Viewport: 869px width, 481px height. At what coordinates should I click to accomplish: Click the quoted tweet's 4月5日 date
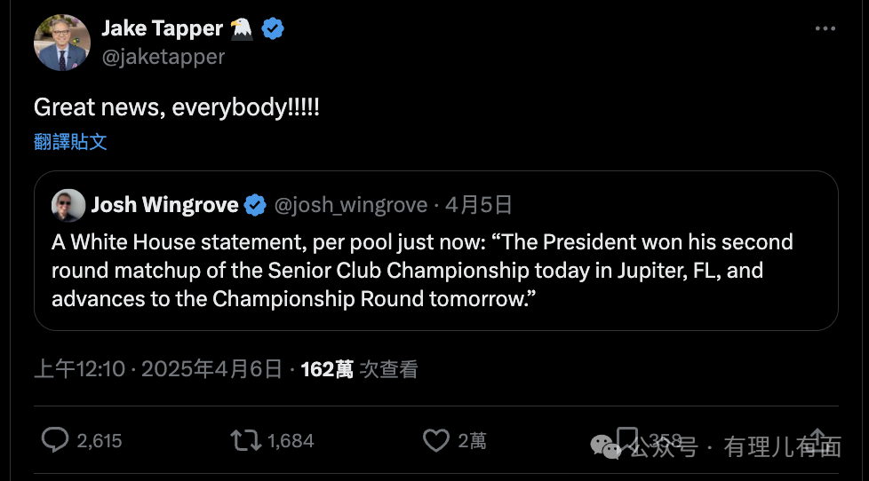[x=479, y=205]
